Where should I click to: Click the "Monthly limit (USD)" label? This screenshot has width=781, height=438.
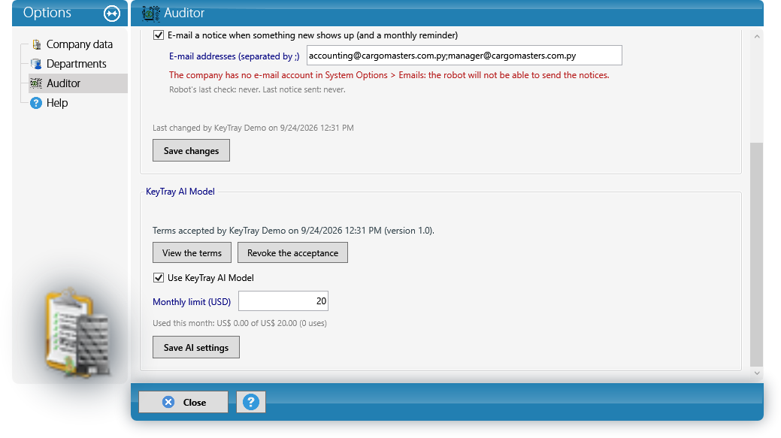pyautogui.click(x=192, y=301)
